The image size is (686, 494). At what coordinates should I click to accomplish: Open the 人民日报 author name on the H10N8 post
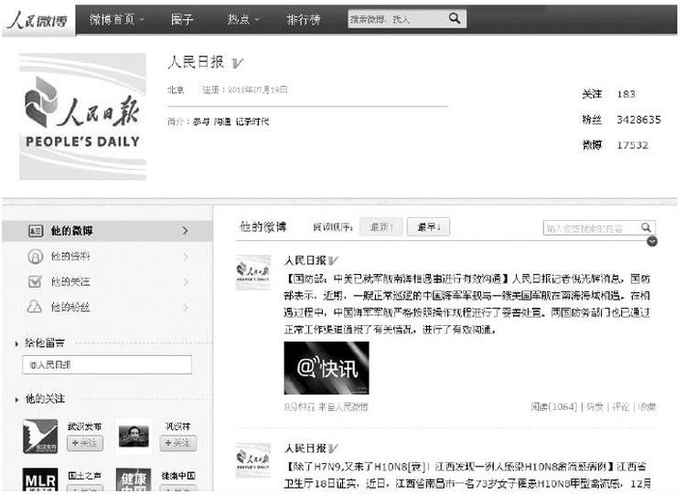point(305,448)
